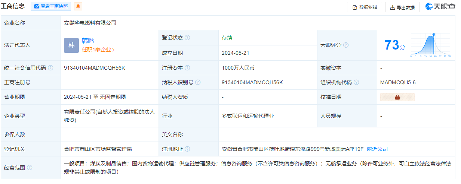The image size is (461, 184).
Task: Click the 天眼评分 distribution chart marker
Action: (x=433, y=35)
